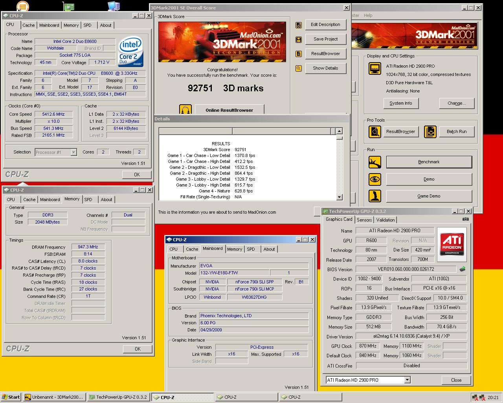Image resolution: width=503 pixels, height=403 pixels.
Task: Click the Show Details magnifier icon
Action: [x=299, y=68]
